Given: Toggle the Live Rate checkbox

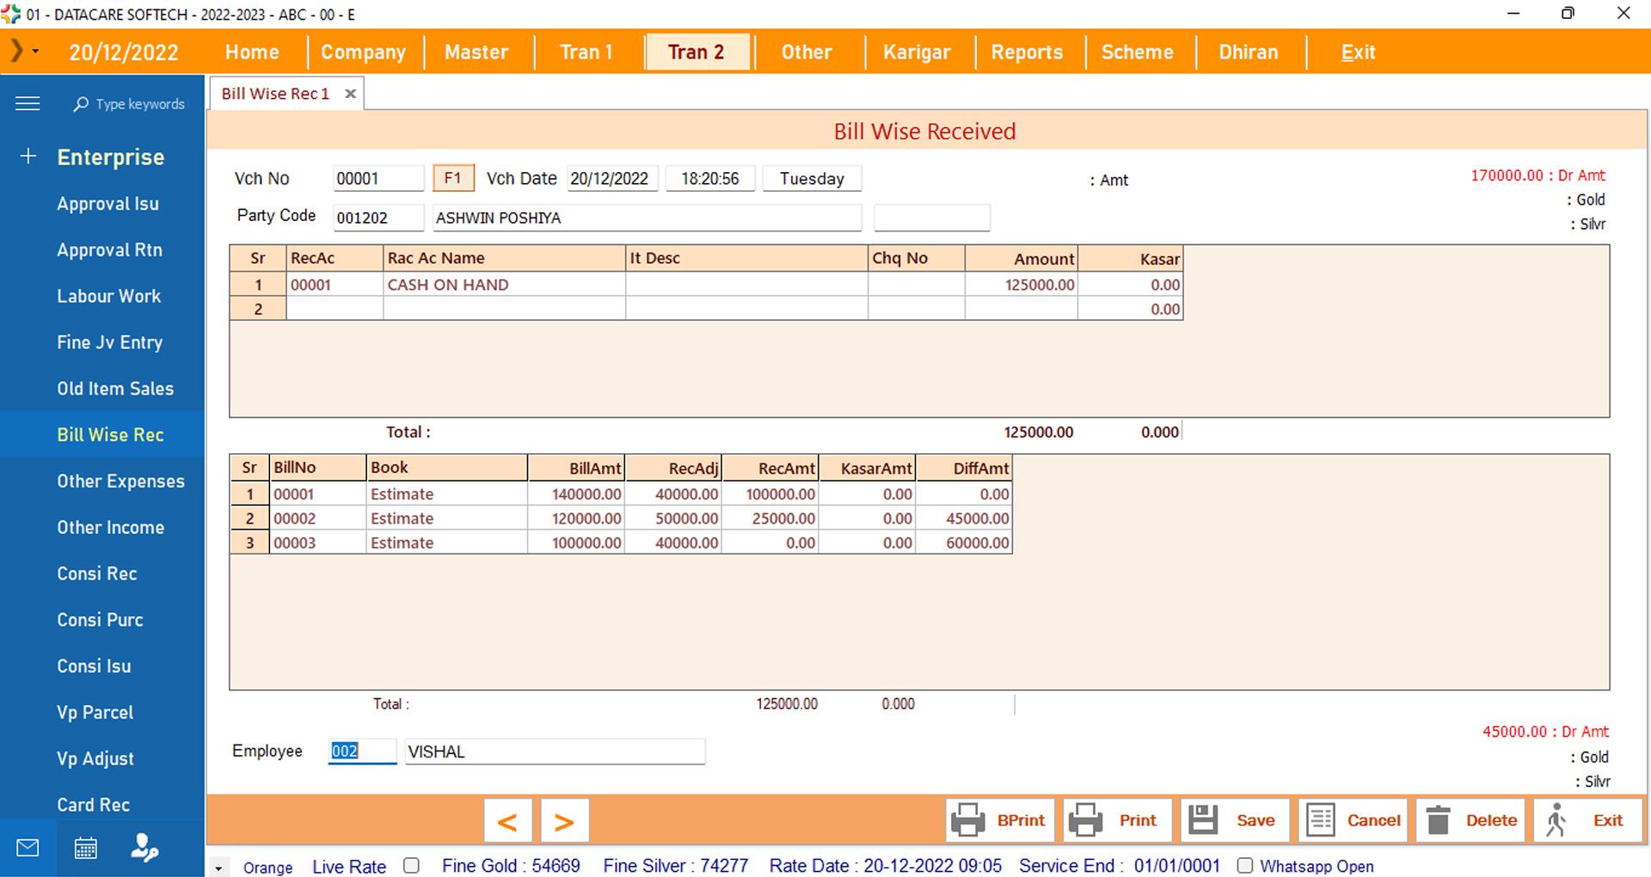Looking at the screenshot, I should [x=411, y=866].
